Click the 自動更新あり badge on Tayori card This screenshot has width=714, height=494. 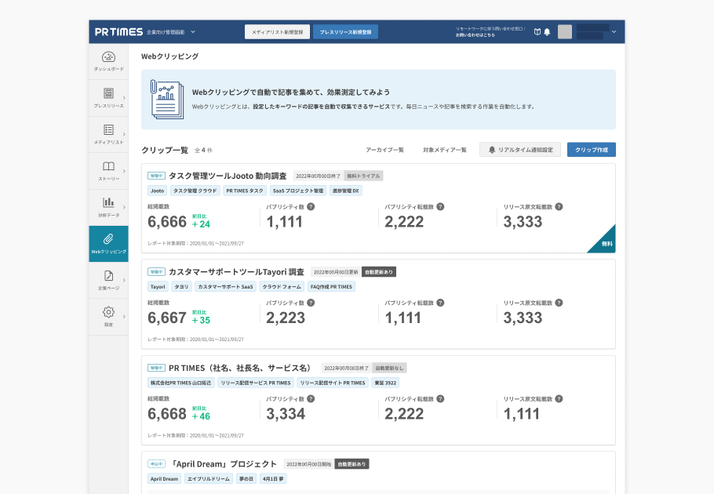click(379, 272)
